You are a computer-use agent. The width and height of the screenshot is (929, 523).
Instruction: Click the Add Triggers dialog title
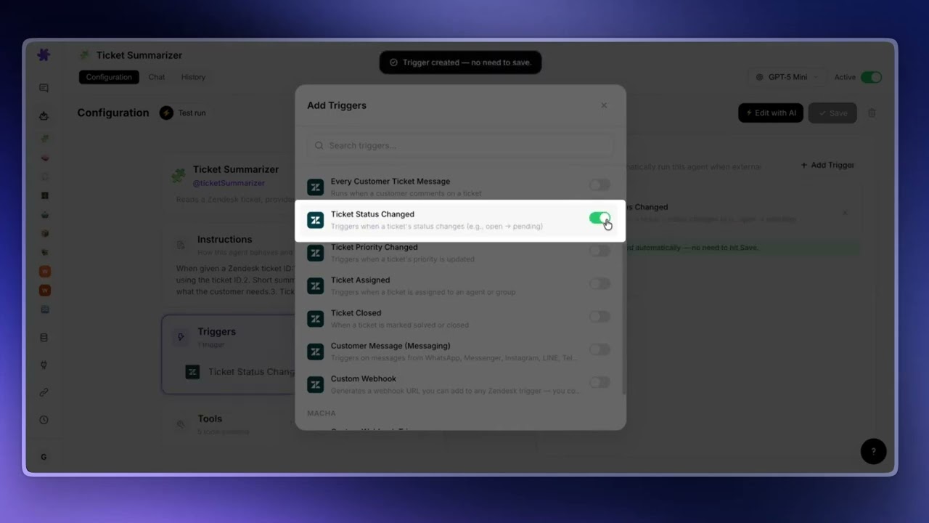(337, 105)
